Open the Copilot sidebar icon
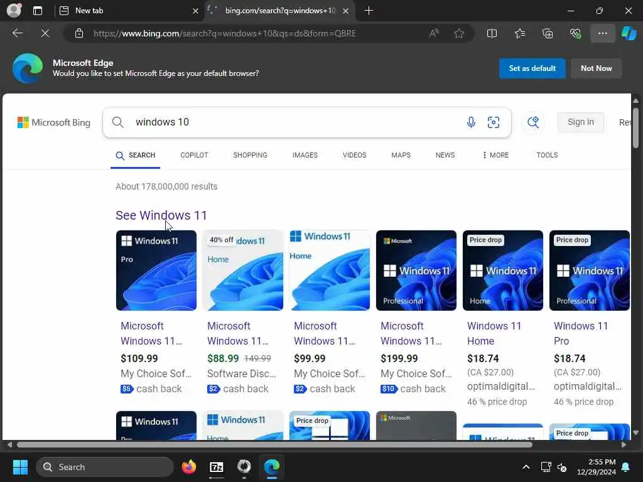This screenshot has height=482, width=643. point(629,33)
